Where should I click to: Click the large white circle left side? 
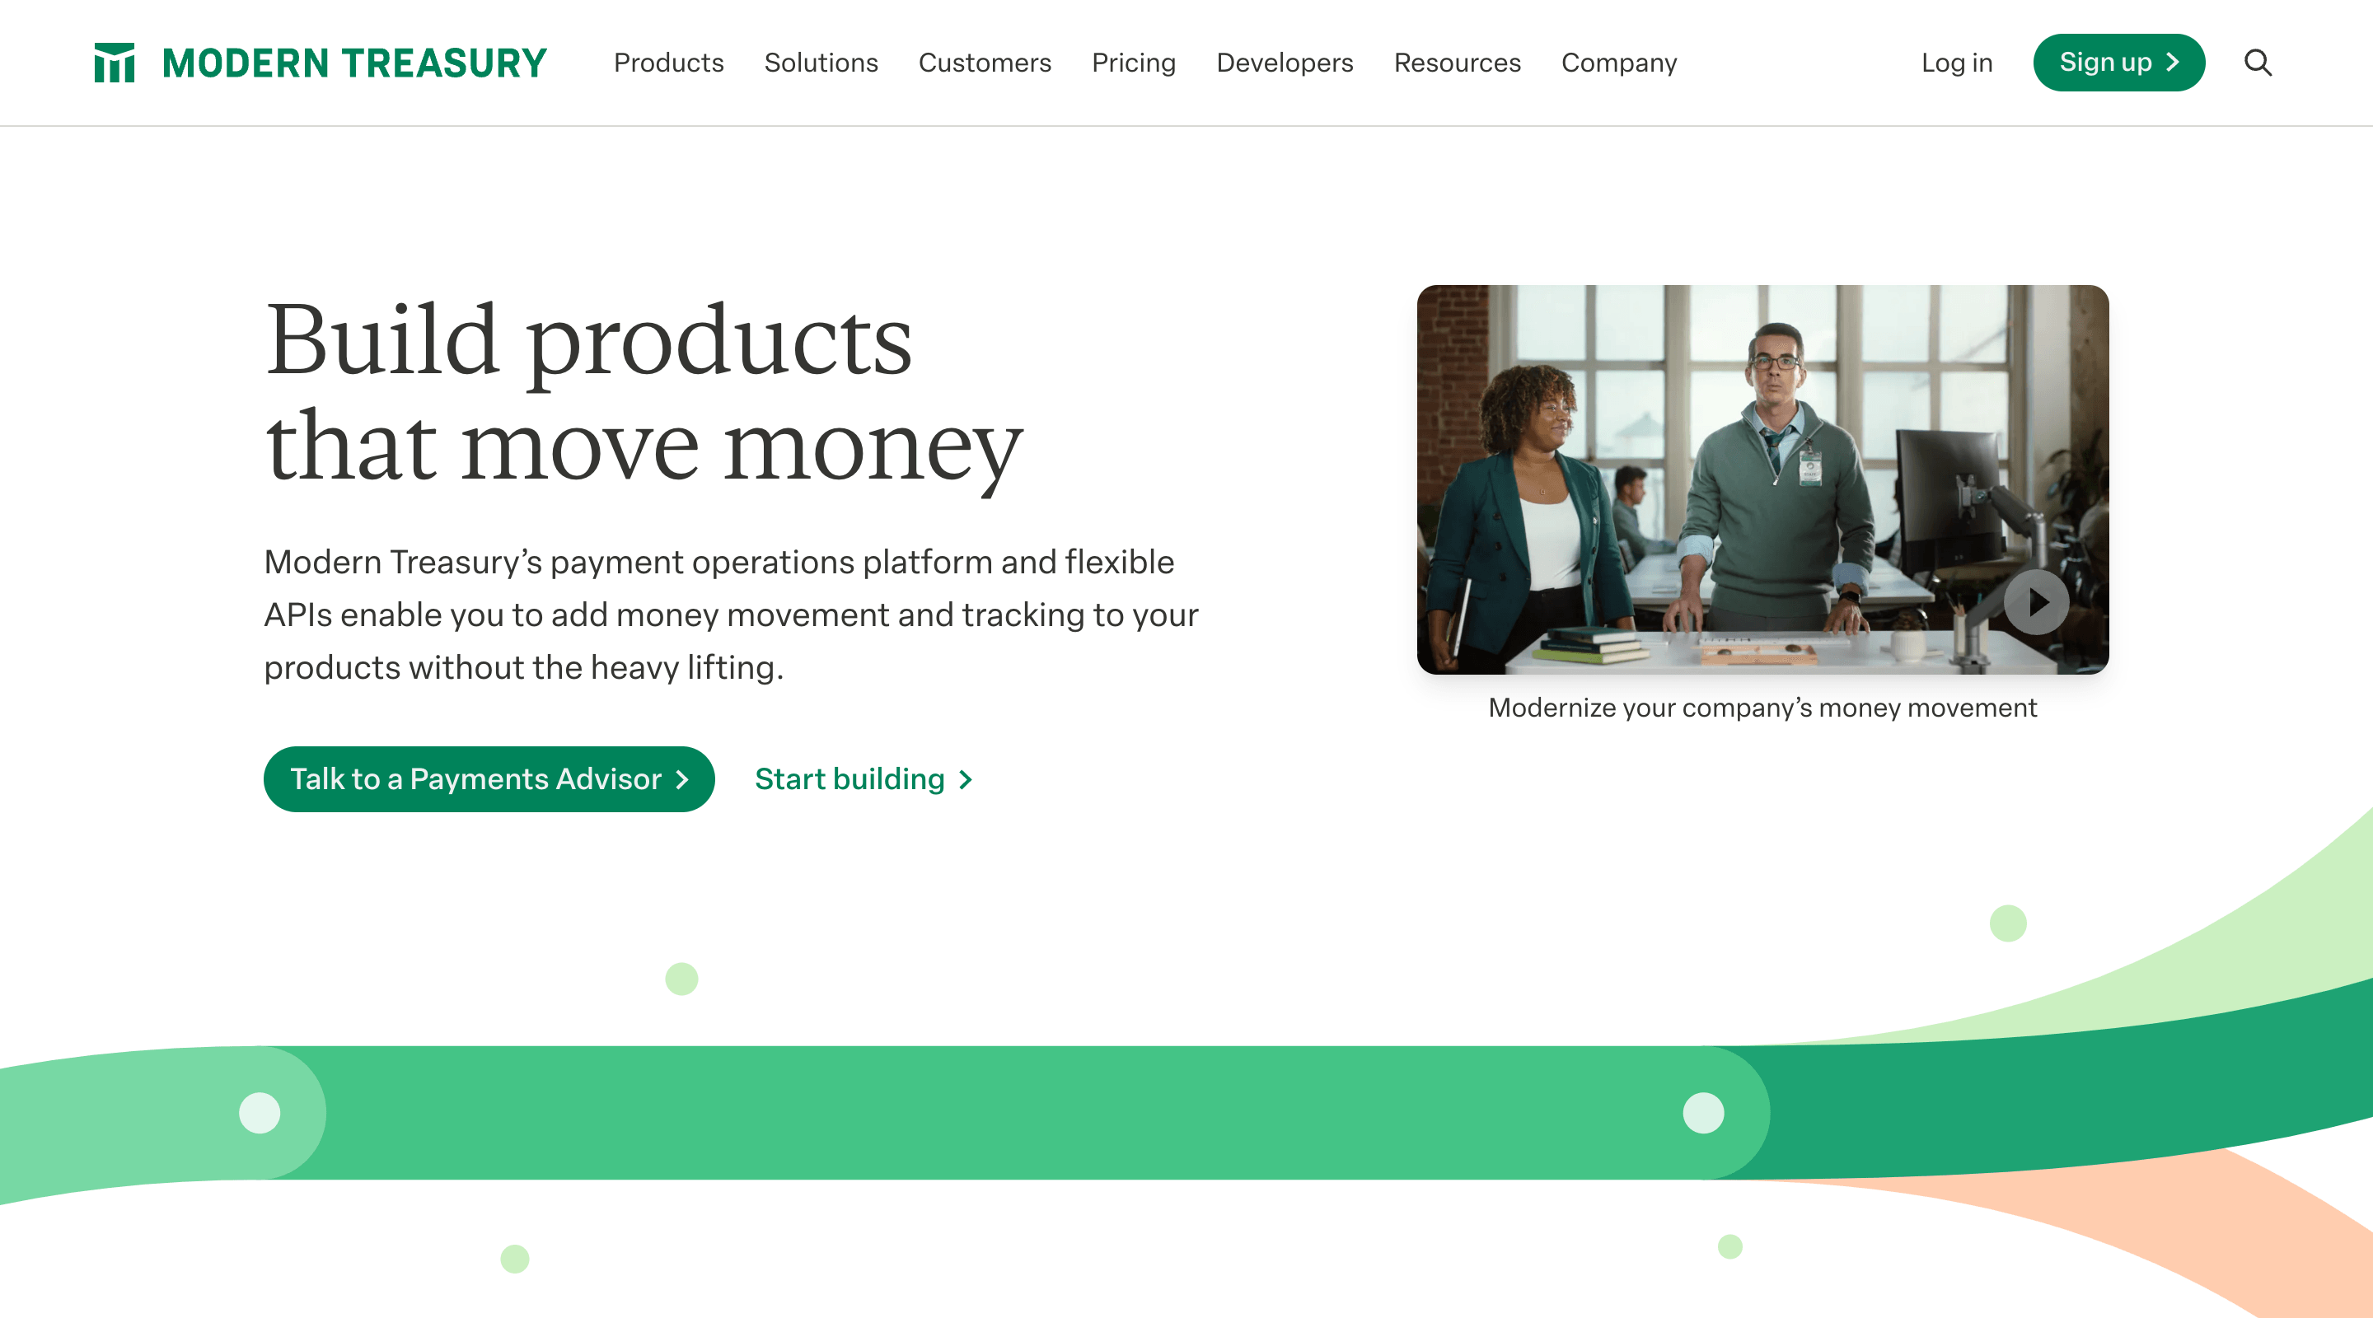coord(261,1112)
